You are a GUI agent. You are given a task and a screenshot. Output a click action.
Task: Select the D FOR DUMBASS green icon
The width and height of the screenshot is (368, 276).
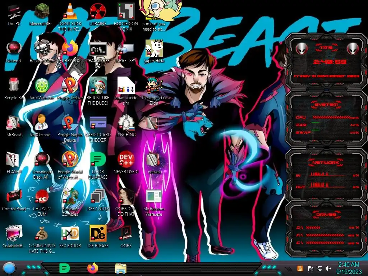pyautogui.click(x=98, y=166)
